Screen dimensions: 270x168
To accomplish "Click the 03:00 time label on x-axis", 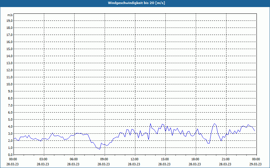I will [44, 159].
